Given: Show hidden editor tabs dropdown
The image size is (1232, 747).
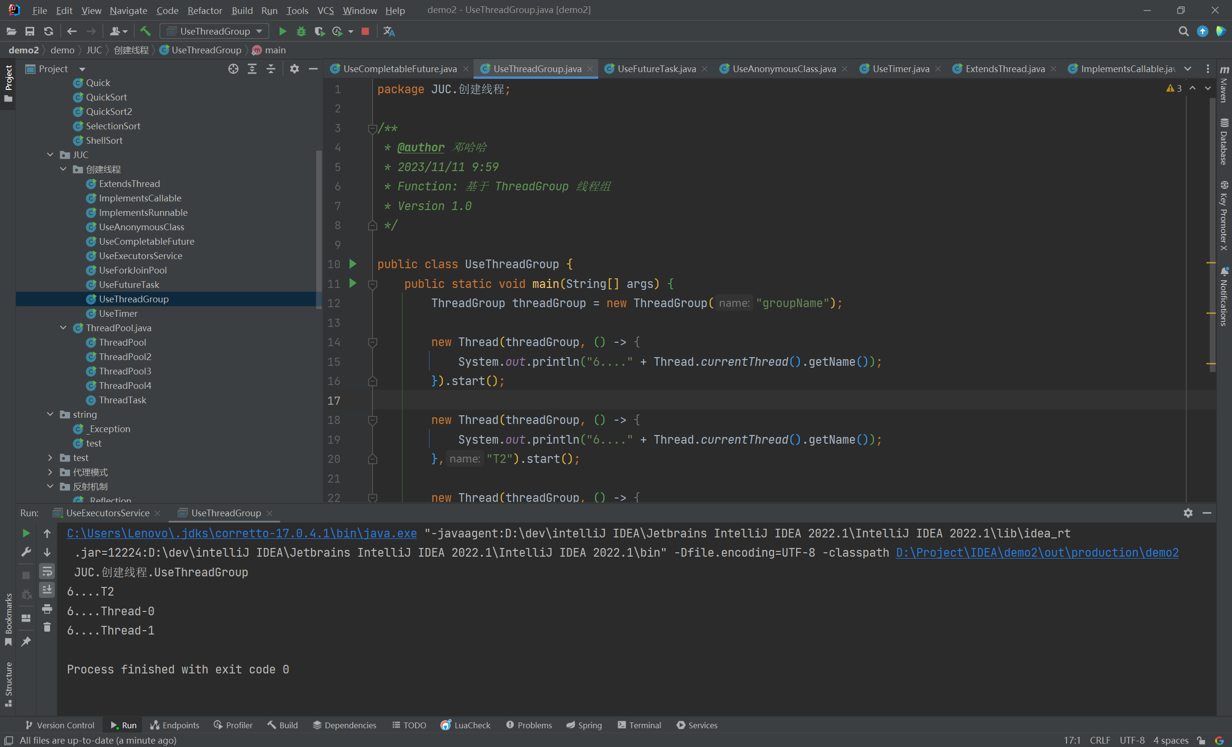Looking at the screenshot, I should point(1188,68).
